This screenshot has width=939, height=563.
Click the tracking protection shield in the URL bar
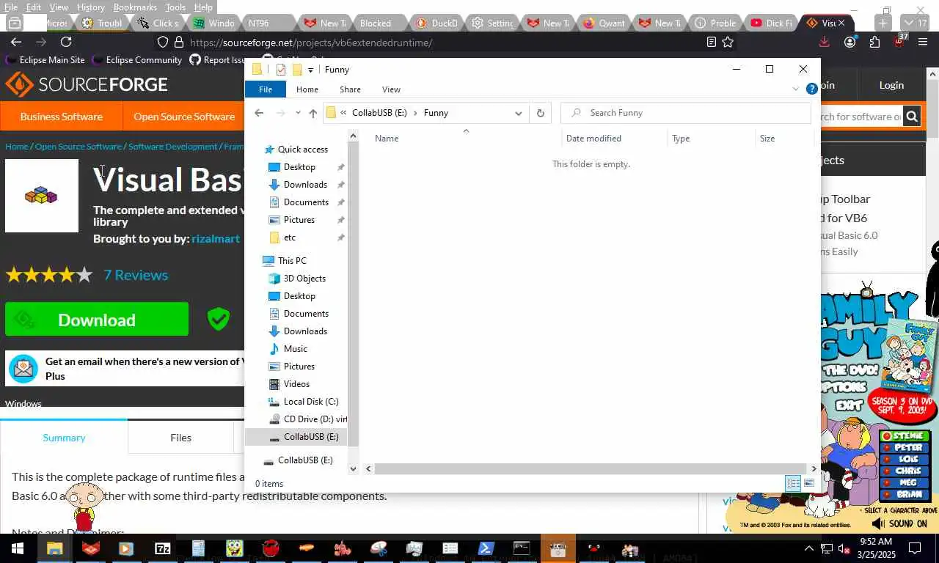click(163, 43)
